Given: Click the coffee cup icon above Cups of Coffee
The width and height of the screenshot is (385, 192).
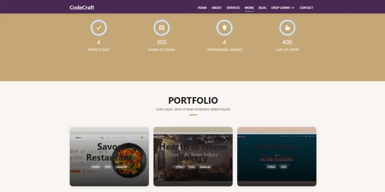Looking at the screenshot, I should point(287,28).
